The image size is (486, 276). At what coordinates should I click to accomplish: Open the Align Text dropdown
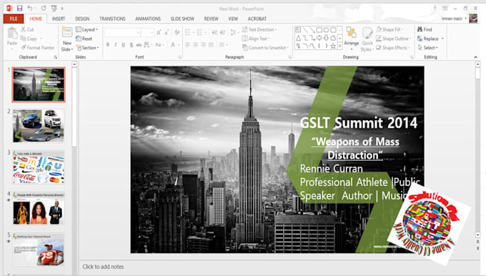pyautogui.click(x=256, y=39)
